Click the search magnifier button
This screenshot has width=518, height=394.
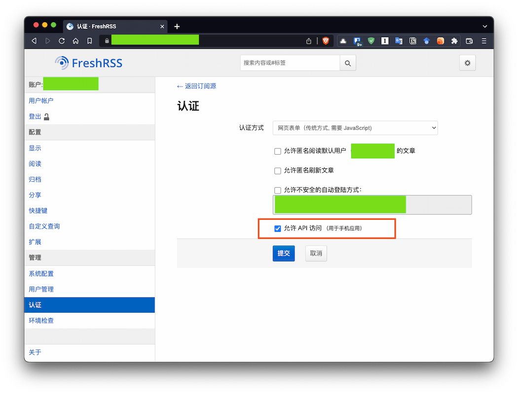[347, 63]
